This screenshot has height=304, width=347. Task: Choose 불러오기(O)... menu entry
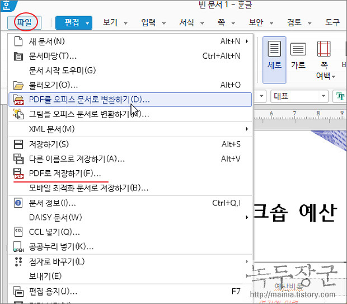pyautogui.click(x=130, y=85)
